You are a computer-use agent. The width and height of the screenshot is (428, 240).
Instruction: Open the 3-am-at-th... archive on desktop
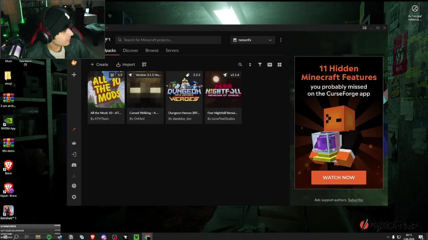(x=8, y=100)
